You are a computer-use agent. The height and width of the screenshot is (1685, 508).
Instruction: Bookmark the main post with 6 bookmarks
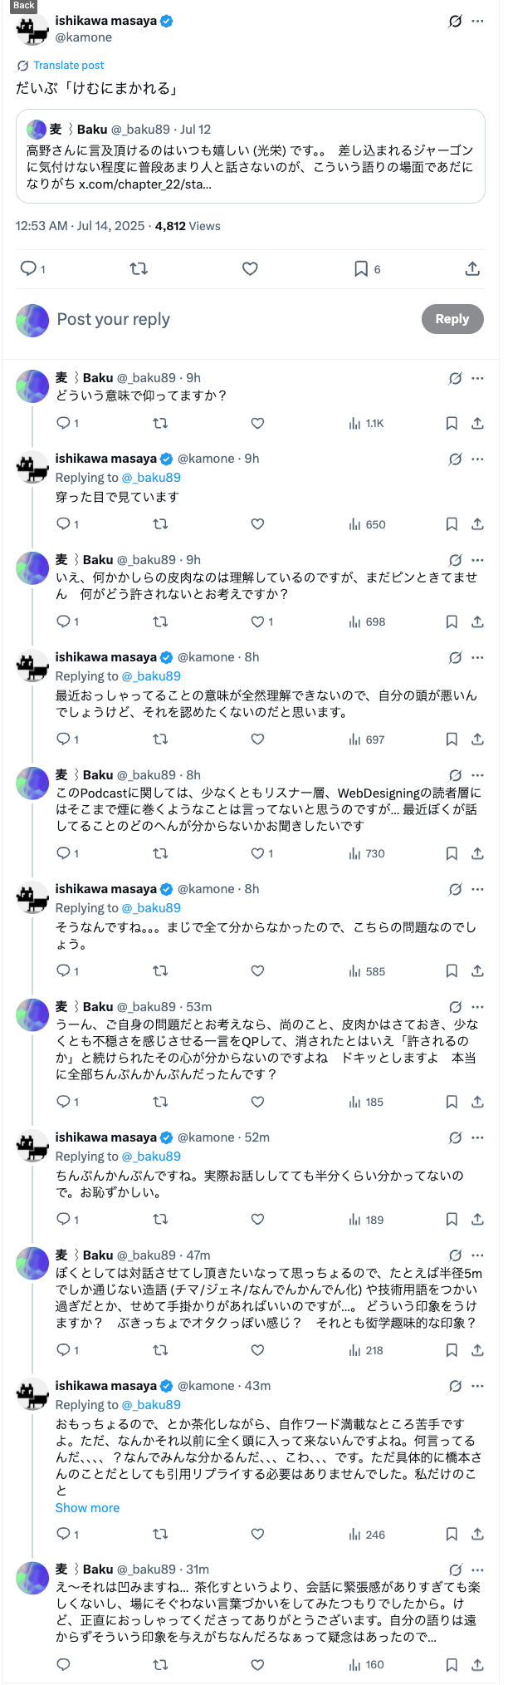point(361,268)
